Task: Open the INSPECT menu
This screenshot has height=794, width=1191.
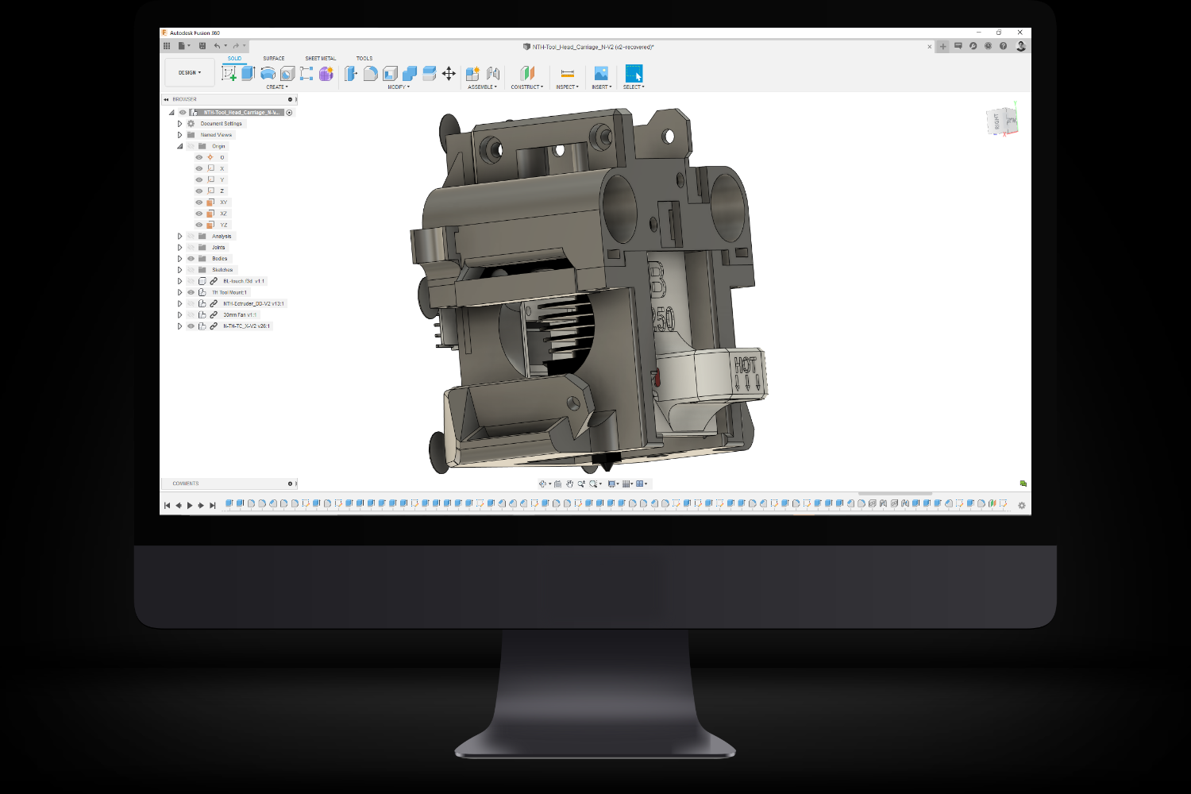Action: tap(568, 87)
